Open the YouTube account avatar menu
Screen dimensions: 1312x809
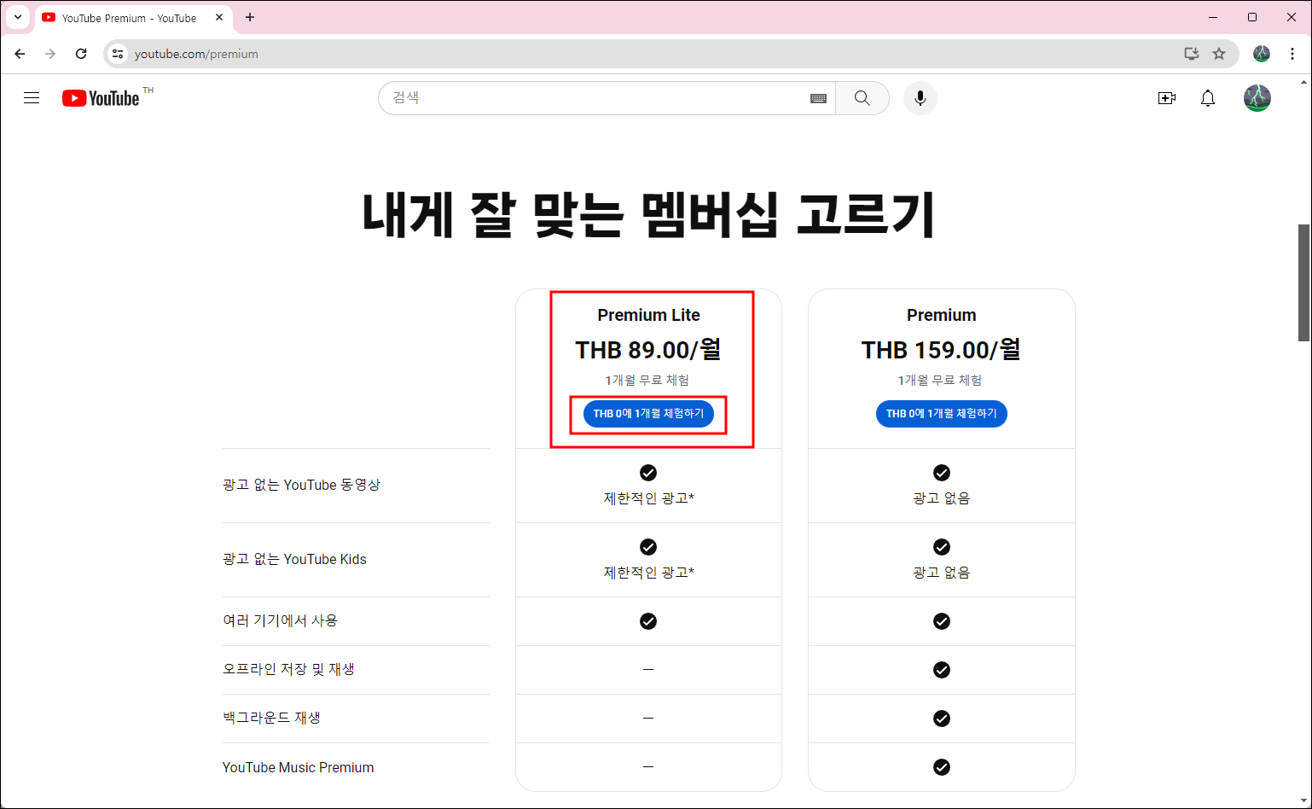[1257, 98]
